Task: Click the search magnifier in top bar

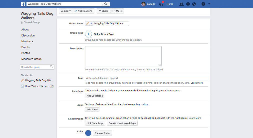Action: [x=106, y=4]
